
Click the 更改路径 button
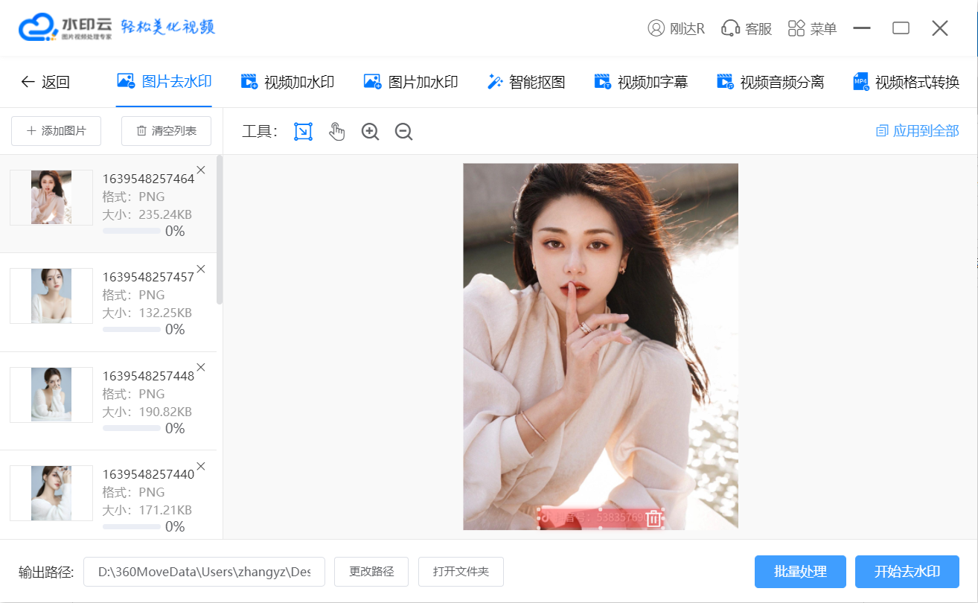(x=371, y=572)
